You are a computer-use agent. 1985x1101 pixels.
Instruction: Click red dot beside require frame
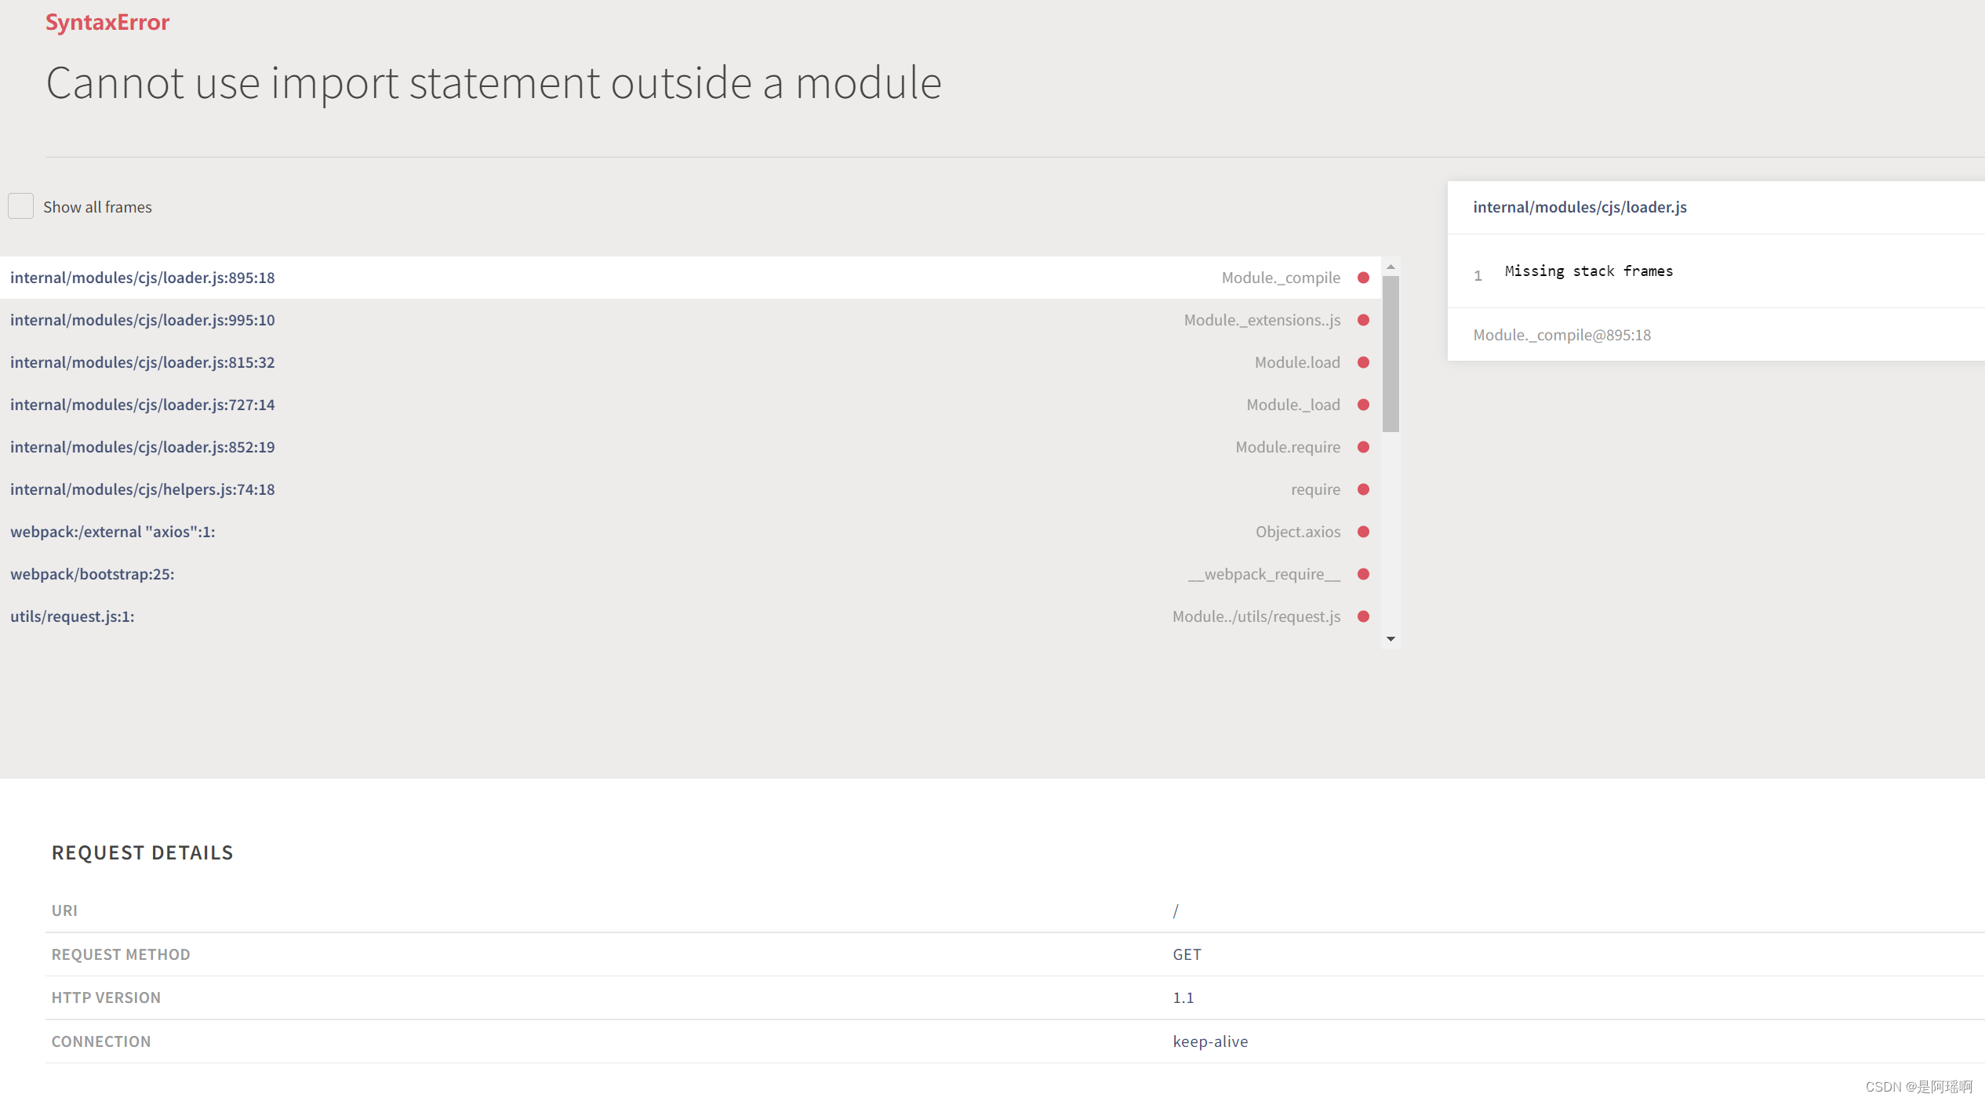[x=1363, y=489]
